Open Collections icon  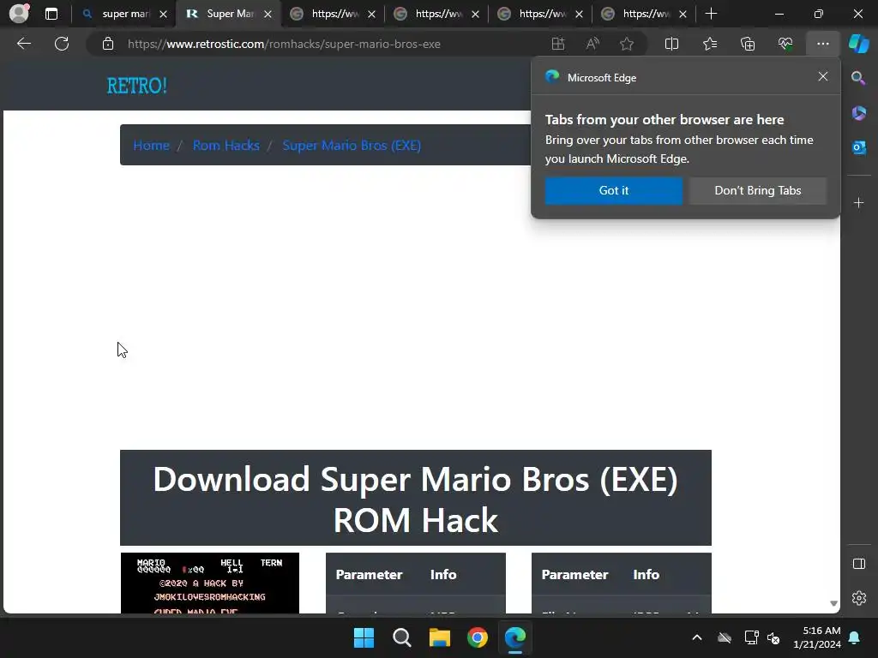[x=748, y=44]
